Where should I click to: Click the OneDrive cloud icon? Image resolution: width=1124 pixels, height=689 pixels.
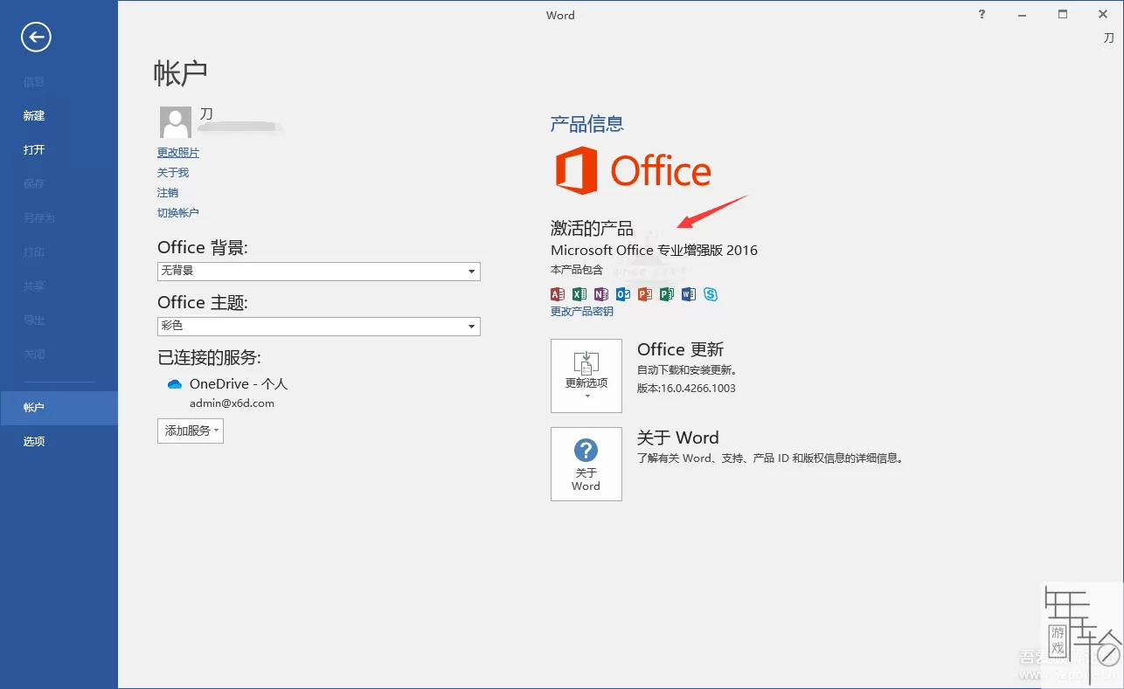[x=175, y=384]
